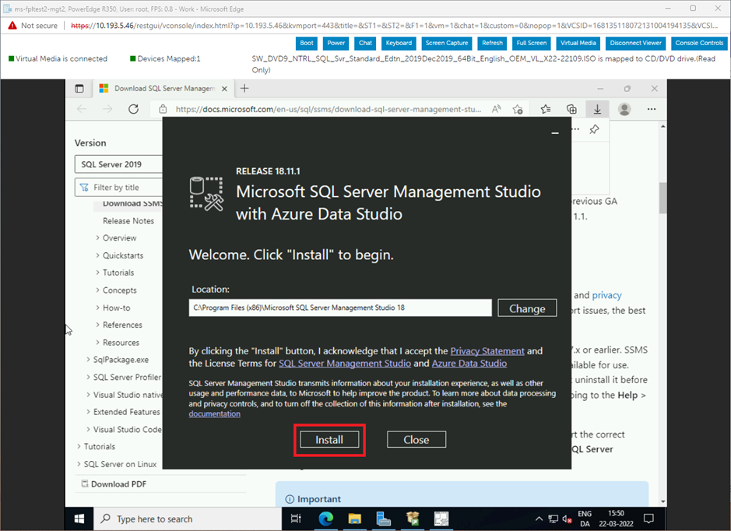
Task: Open Azure Data Studio license link
Action: click(469, 363)
